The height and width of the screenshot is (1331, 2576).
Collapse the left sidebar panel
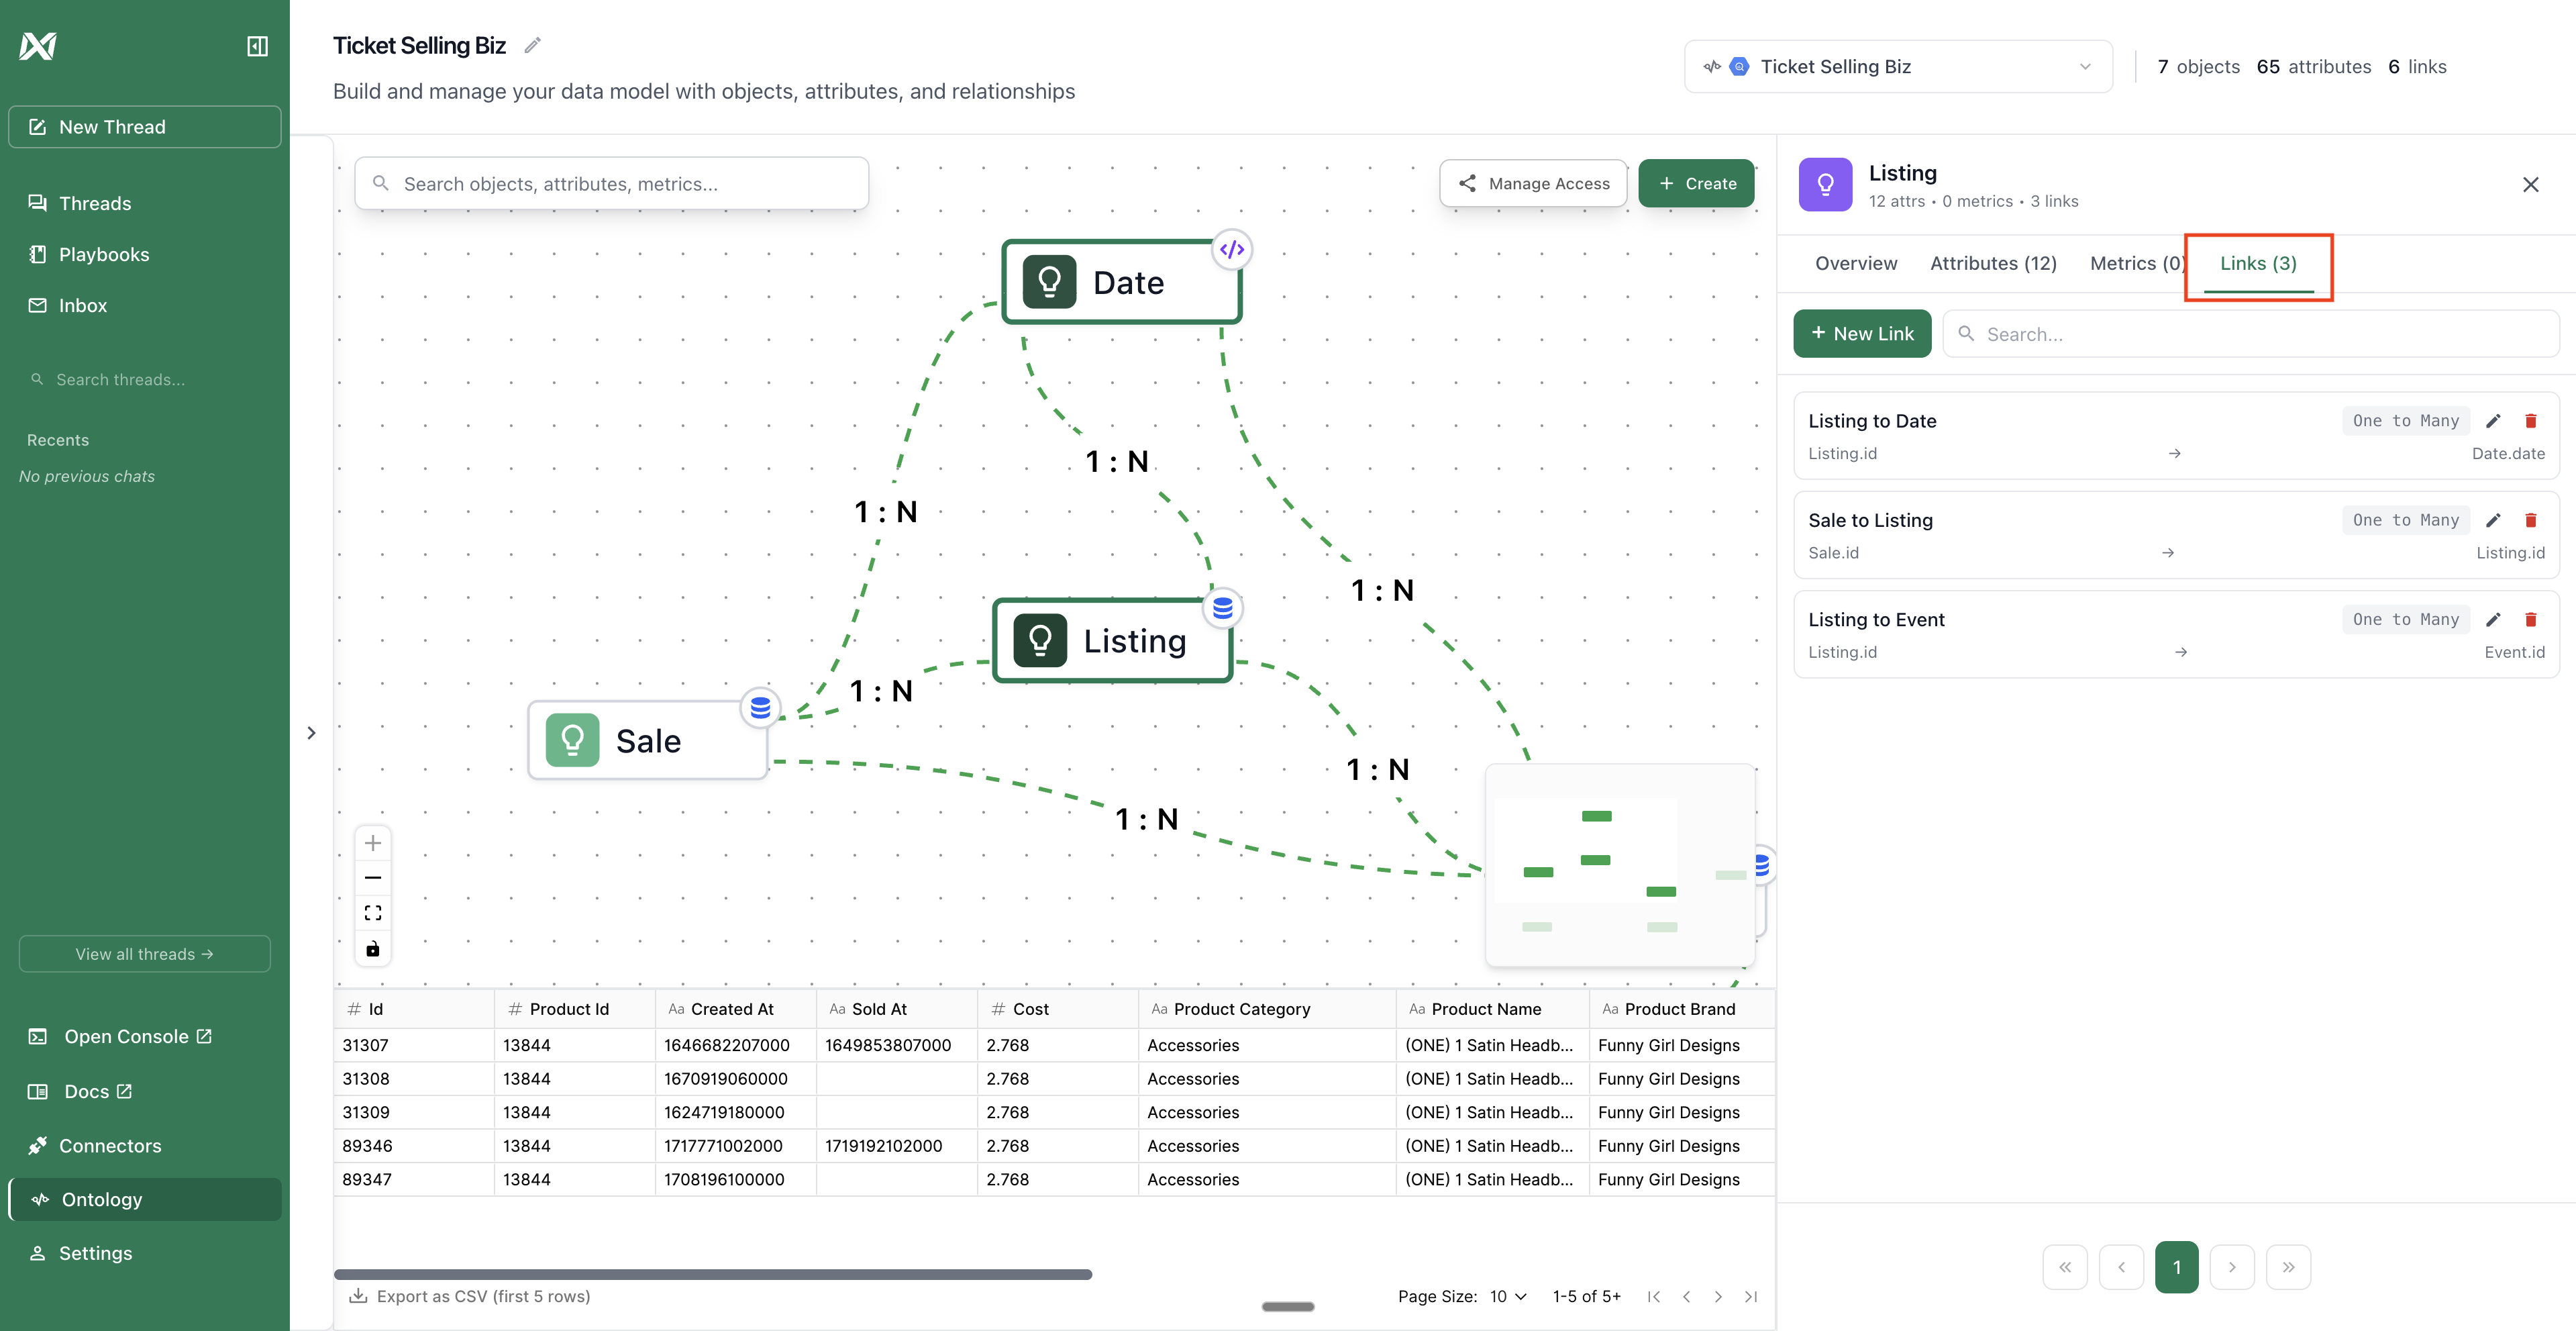click(x=257, y=46)
